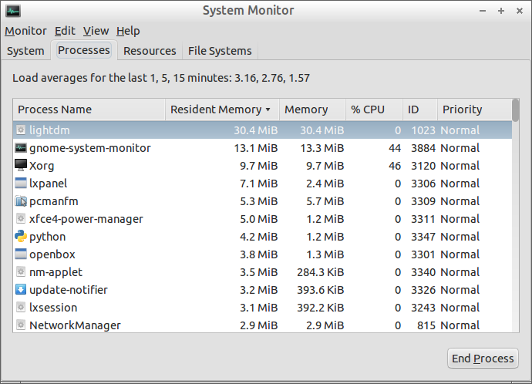Click the pcmanfm file manager icon
The width and height of the screenshot is (532, 384).
(21, 201)
